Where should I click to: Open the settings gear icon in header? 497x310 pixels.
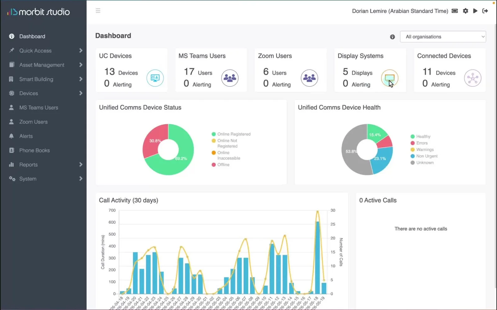point(465,11)
